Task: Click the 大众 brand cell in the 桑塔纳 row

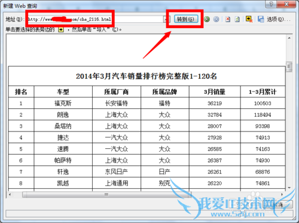Action: pyautogui.click(x=164, y=126)
